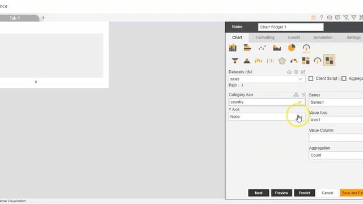The width and height of the screenshot is (363, 204).
Task: Select the radar polygon chart type
Action: point(282,61)
